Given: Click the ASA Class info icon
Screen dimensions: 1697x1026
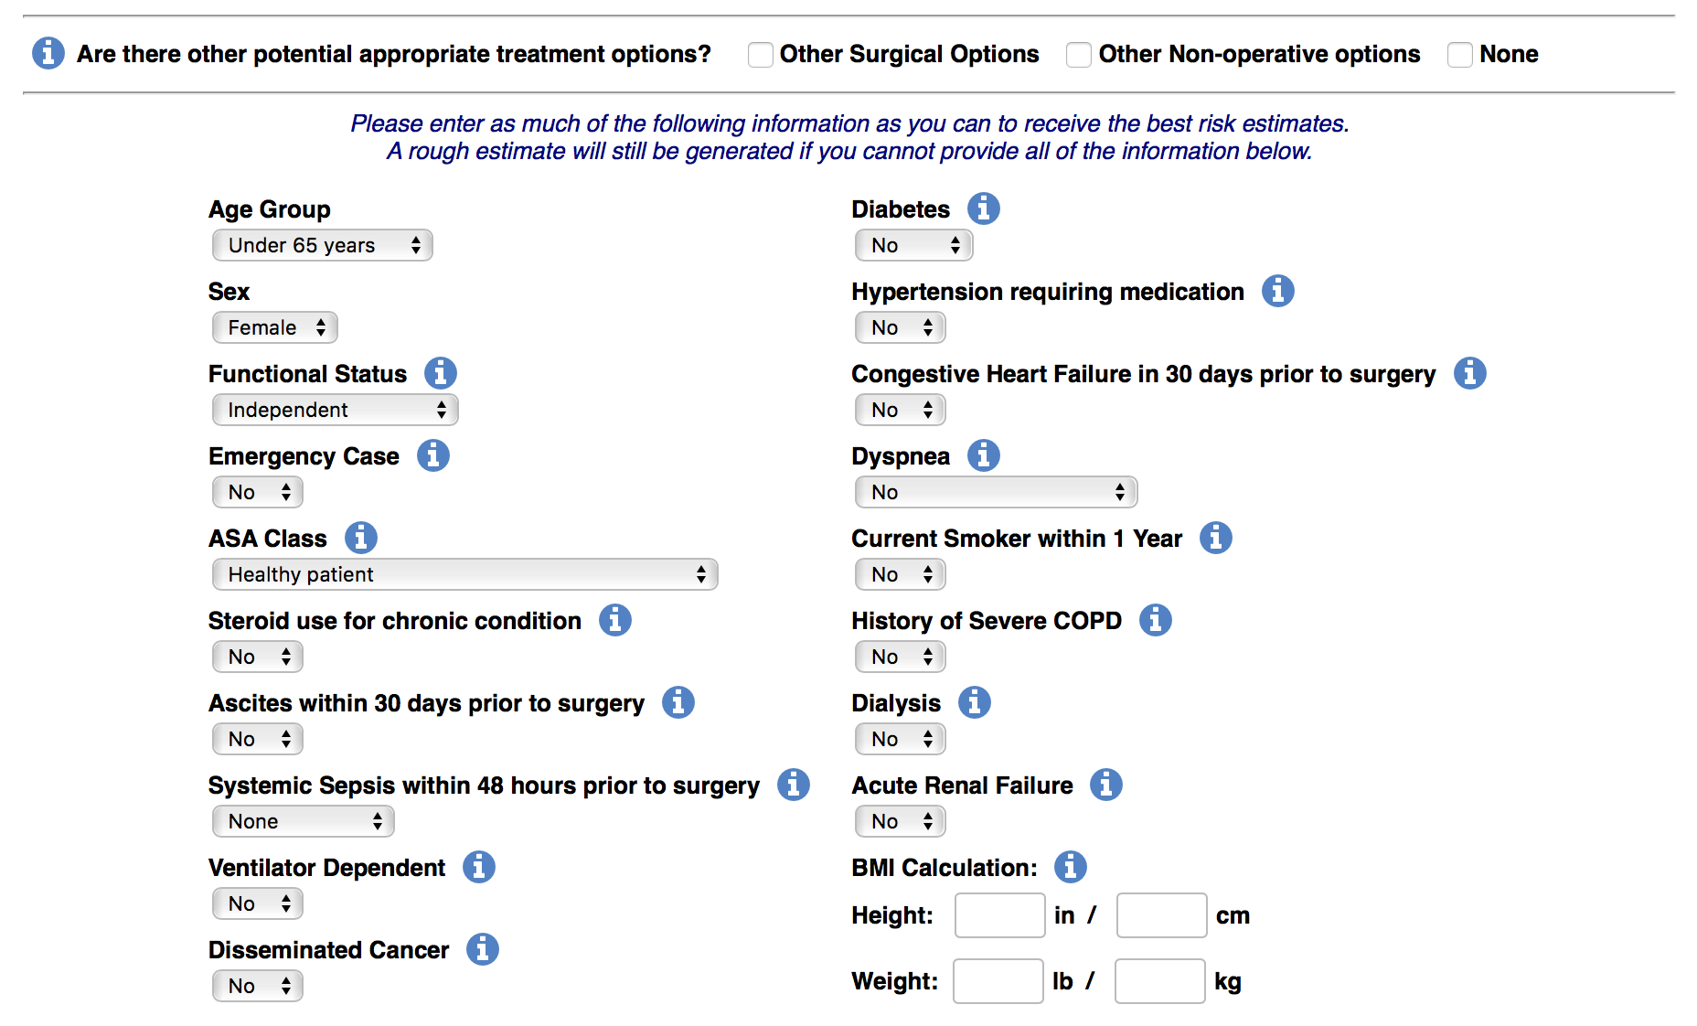Looking at the screenshot, I should click(361, 538).
